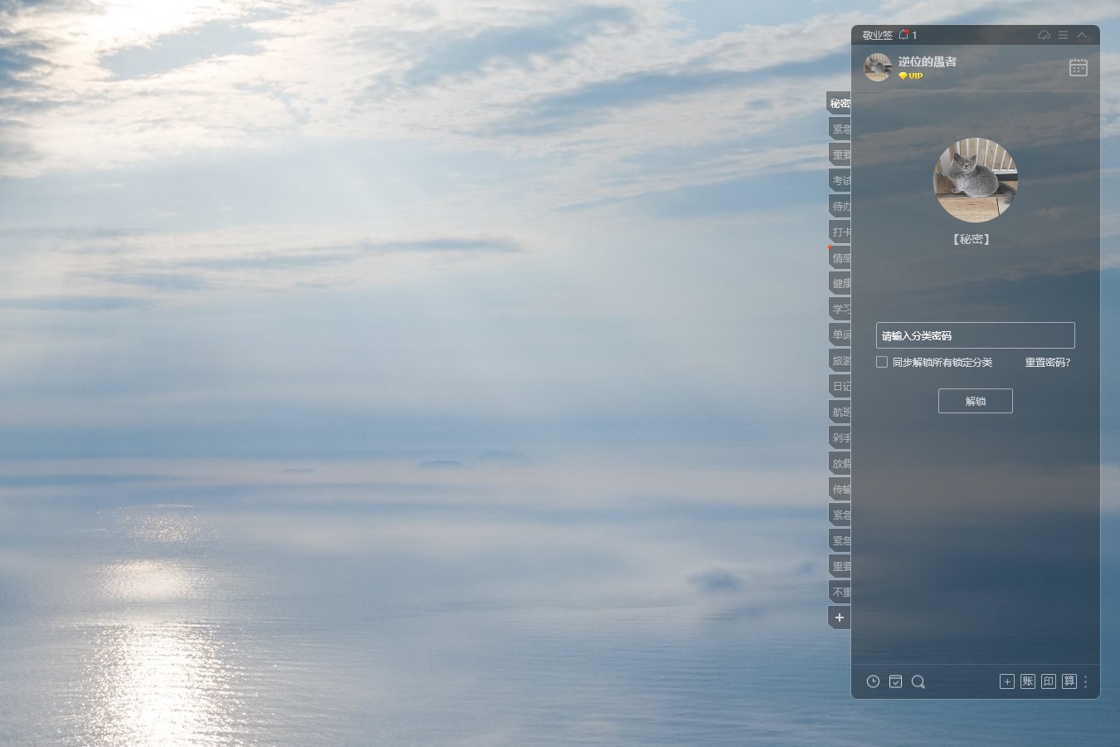Screen dimensions: 1120x747
Task: Click the 解锁 unlock button
Action: (x=976, y=401)
